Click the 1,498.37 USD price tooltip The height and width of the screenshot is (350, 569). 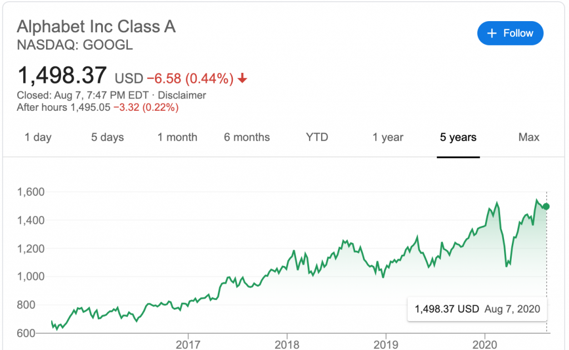[x=477, y=309]
